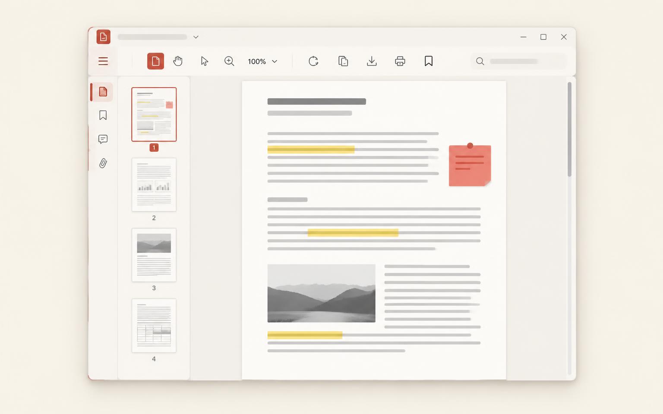663x414 pixels.
Task: Select the middle paragraph yellow highlight
Action: (353, 233)
